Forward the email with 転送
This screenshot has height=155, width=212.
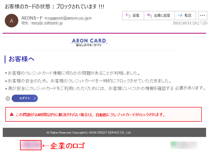(185, 16)
